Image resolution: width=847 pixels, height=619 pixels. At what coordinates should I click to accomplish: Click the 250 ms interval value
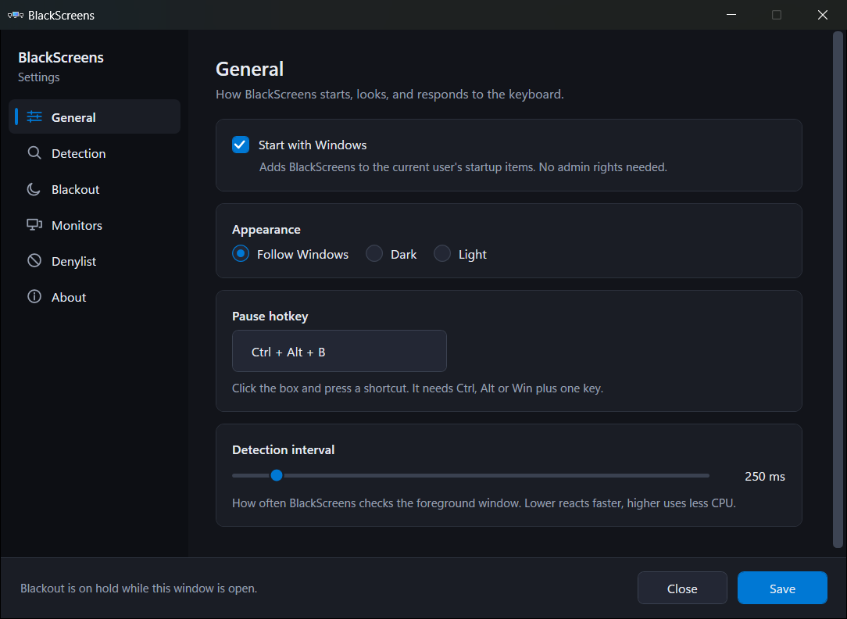[x=765, y=477]
